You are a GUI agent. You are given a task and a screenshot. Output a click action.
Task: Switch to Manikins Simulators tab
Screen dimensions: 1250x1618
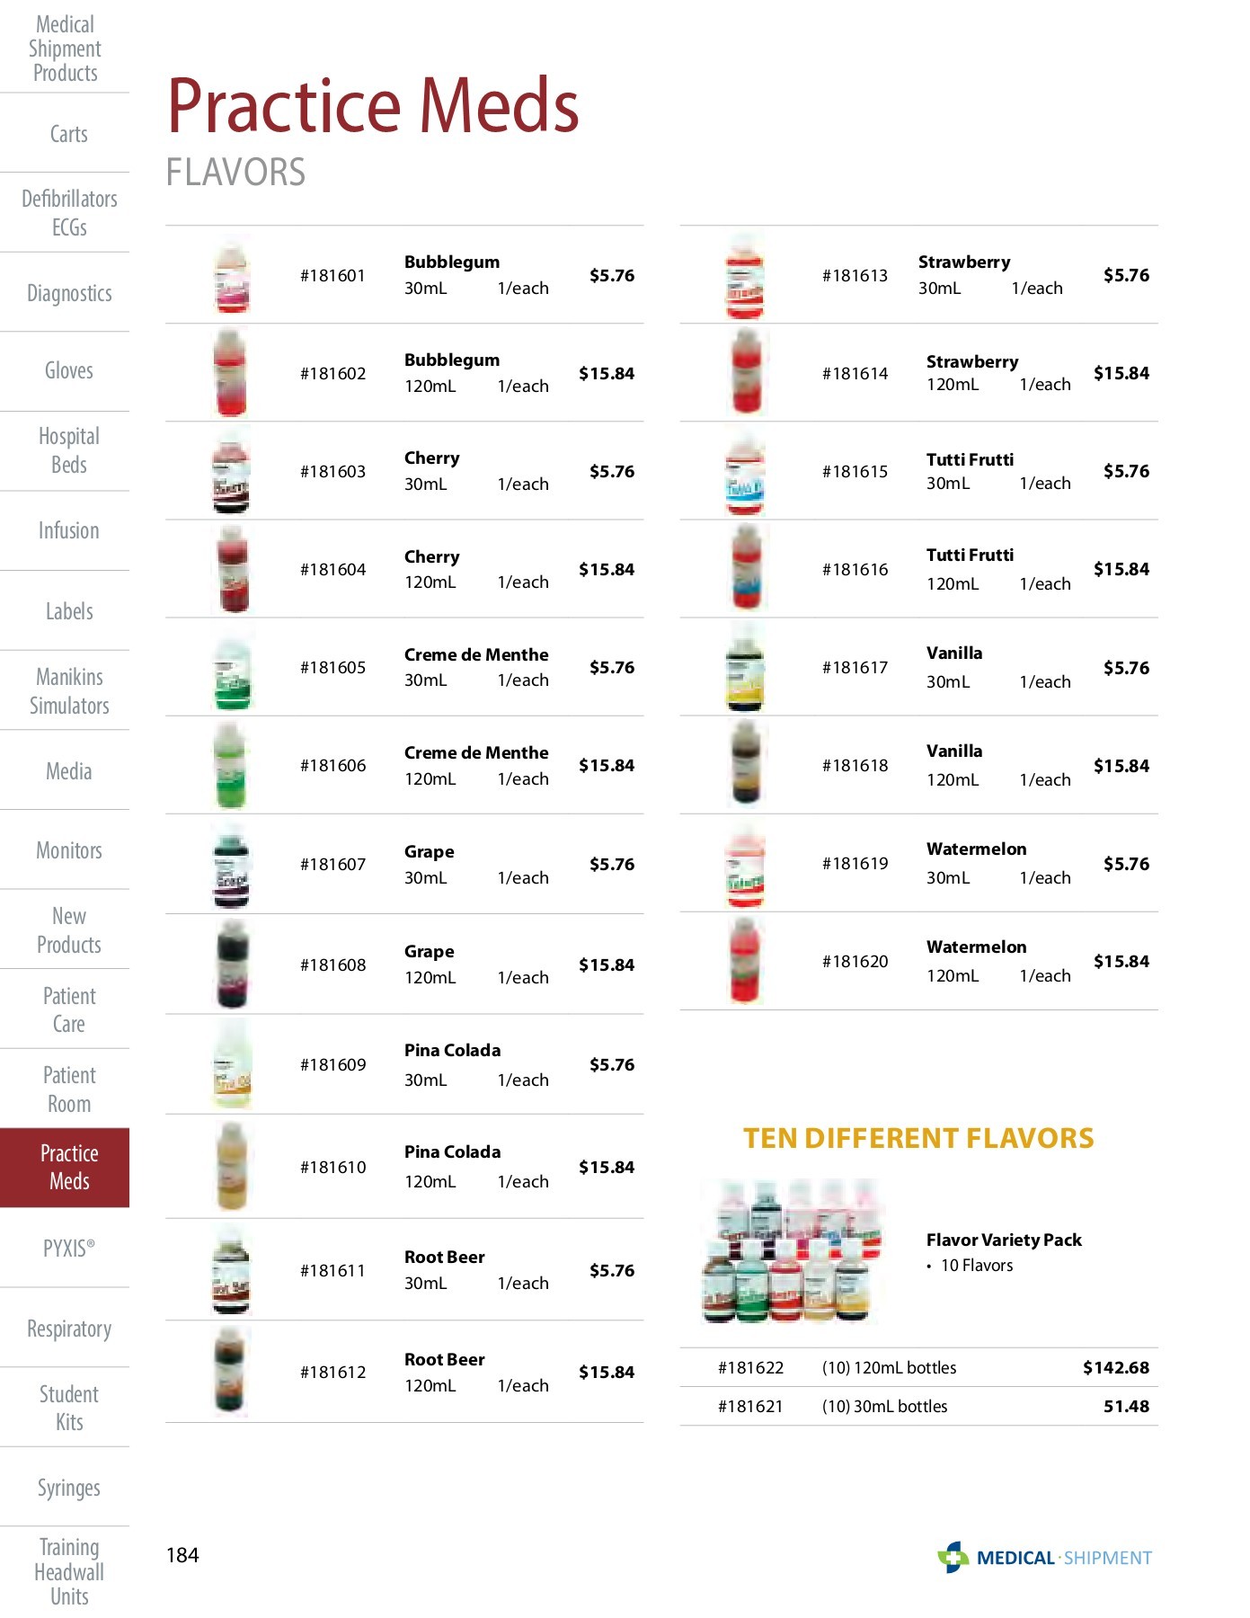(69, 690)
